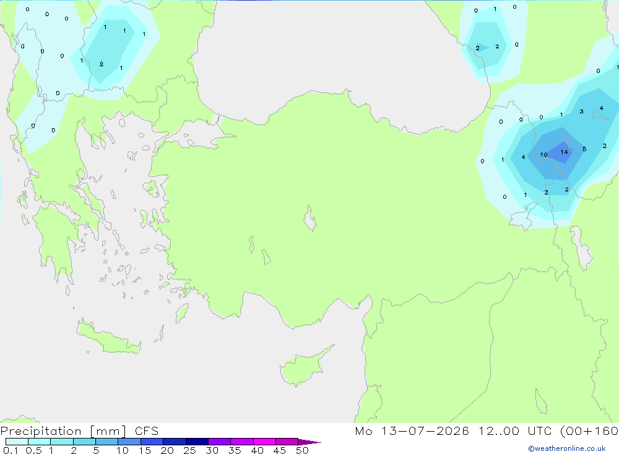The height and width of the screenshot is (454, 619).
Task: Click the '40' legend scale label
Action: [257, 450]
